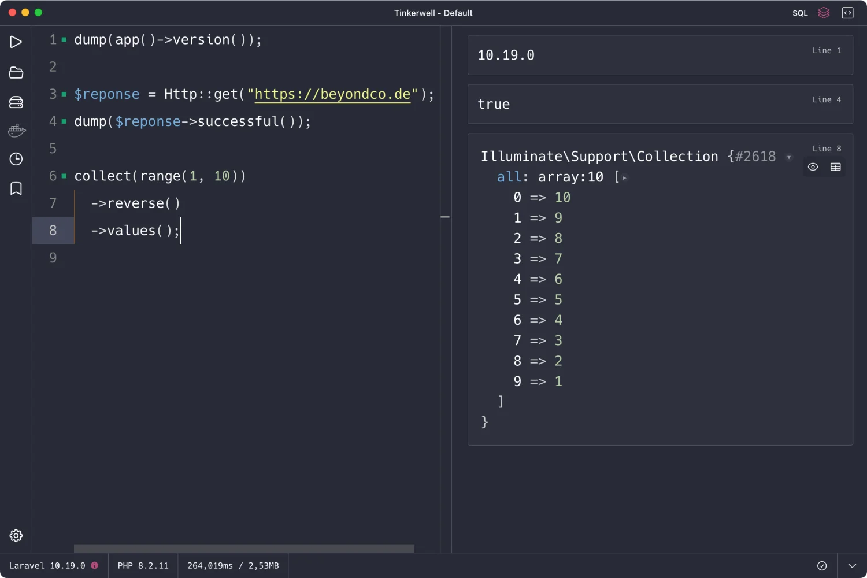This screenshot has height=578, width=867.
Task: Click the code brackets icon at top right
Action: point(847,13)
